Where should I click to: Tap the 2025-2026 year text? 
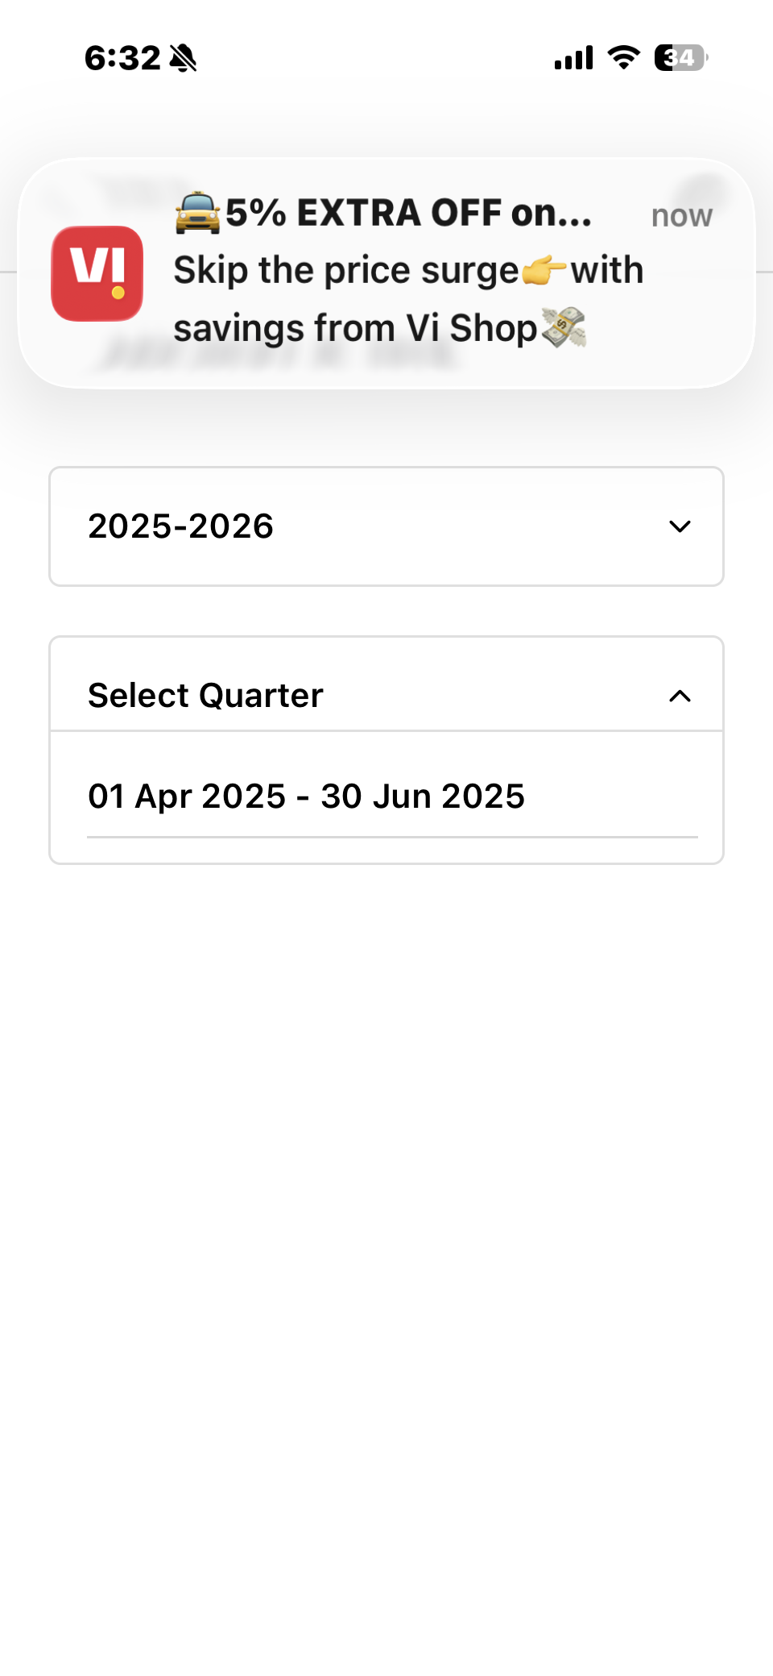pyautogui.click(x=181, y=526)
